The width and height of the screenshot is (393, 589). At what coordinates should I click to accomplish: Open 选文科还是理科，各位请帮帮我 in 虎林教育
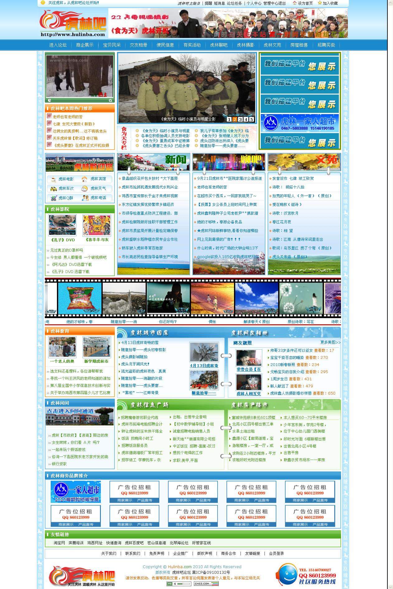tap(77, 371)
